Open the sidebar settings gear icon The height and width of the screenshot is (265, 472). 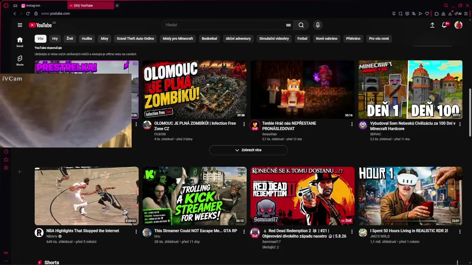pyautogui.click(x=6, y=168)
